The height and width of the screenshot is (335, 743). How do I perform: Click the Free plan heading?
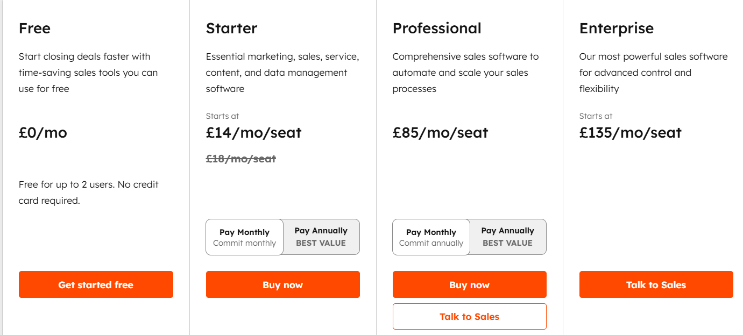pos(34,28)
